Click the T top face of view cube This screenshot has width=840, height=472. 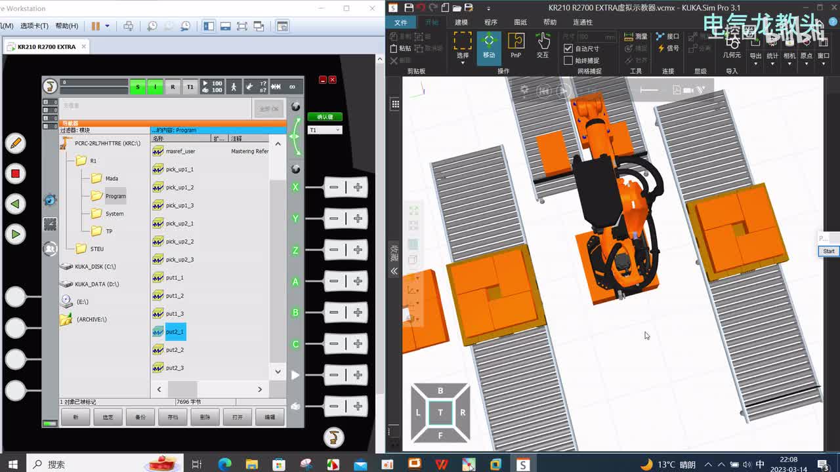click(x=440, y=412)
